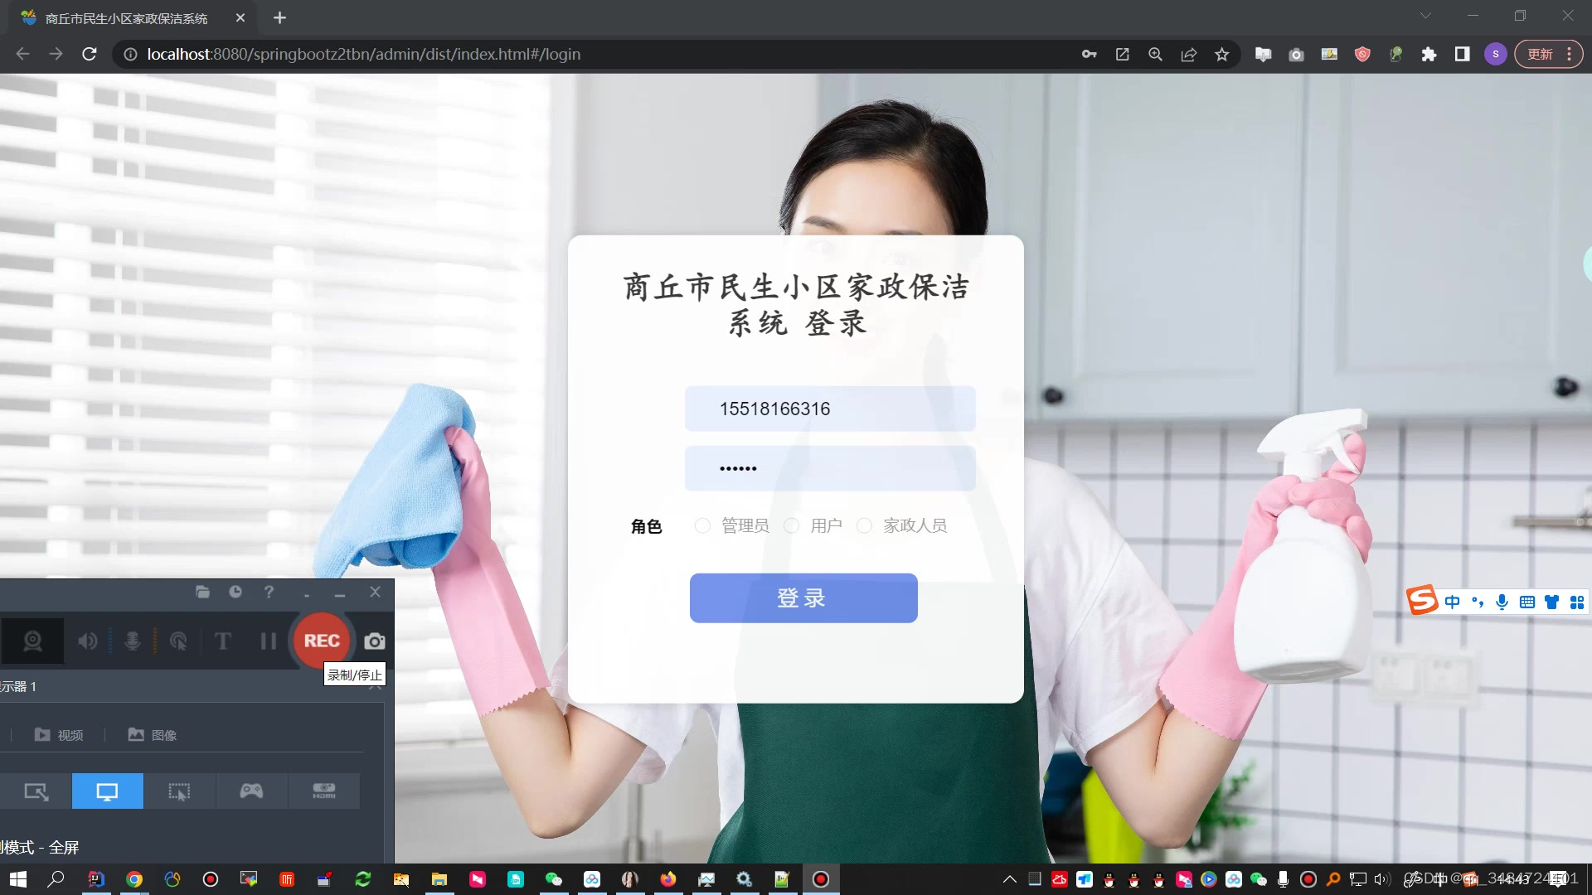Show hidden system tray icons

1009,879
